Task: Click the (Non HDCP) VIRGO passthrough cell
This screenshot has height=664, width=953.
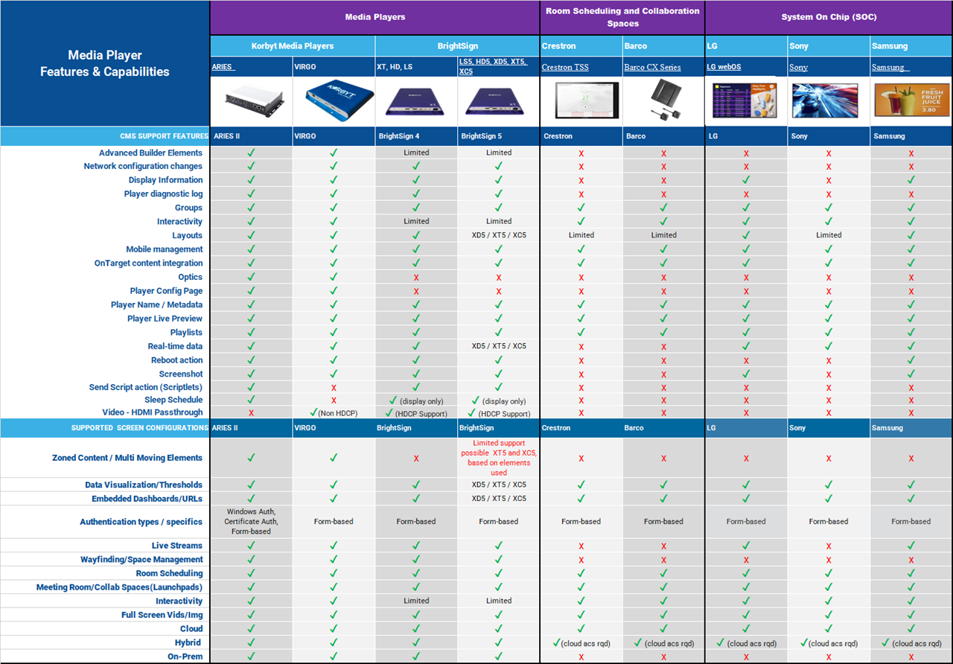Action: click(334, 413)
